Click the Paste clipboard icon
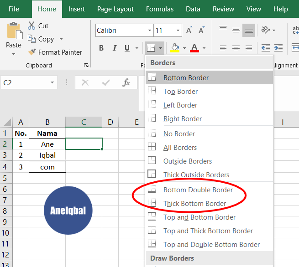 coord(15,31)
